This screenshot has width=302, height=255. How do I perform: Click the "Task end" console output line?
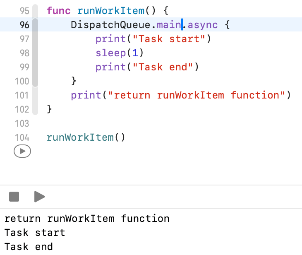pyautogui.click(x=29, y=247)
